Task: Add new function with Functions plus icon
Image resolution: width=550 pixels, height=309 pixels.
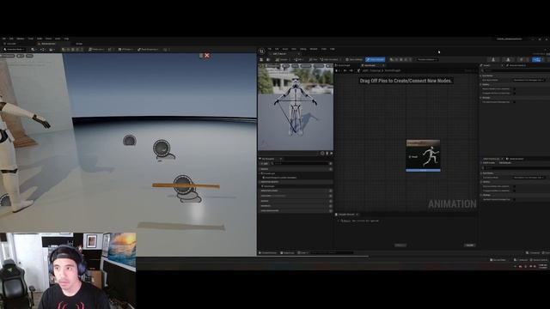Action: click(x=330, y=196)
